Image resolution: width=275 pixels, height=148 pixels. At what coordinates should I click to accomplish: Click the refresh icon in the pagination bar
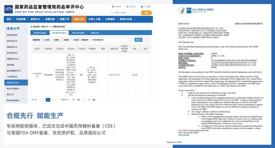click(x=73, y=100)
